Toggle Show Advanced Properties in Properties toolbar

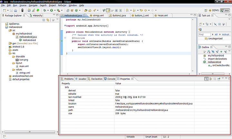coord(210,79)
